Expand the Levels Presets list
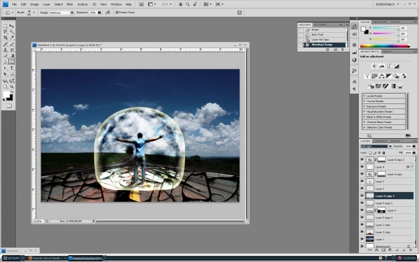419x262 pixels. (365, 96)
